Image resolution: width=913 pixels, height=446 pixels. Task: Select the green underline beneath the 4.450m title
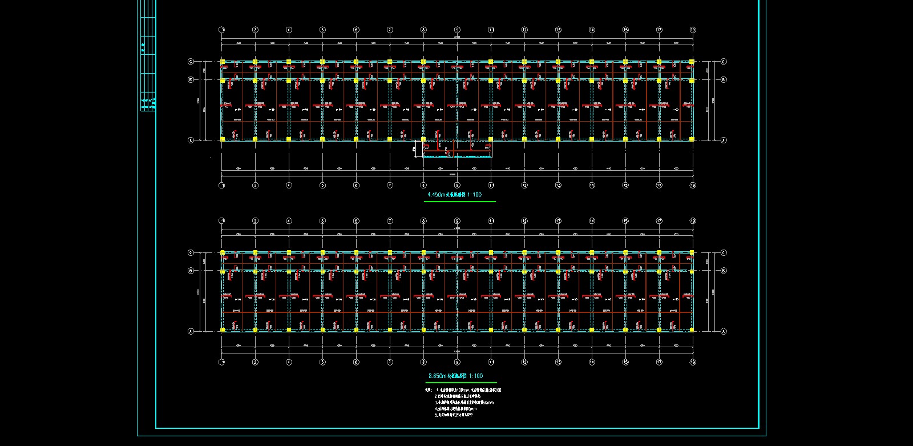[x=459, y=201]
